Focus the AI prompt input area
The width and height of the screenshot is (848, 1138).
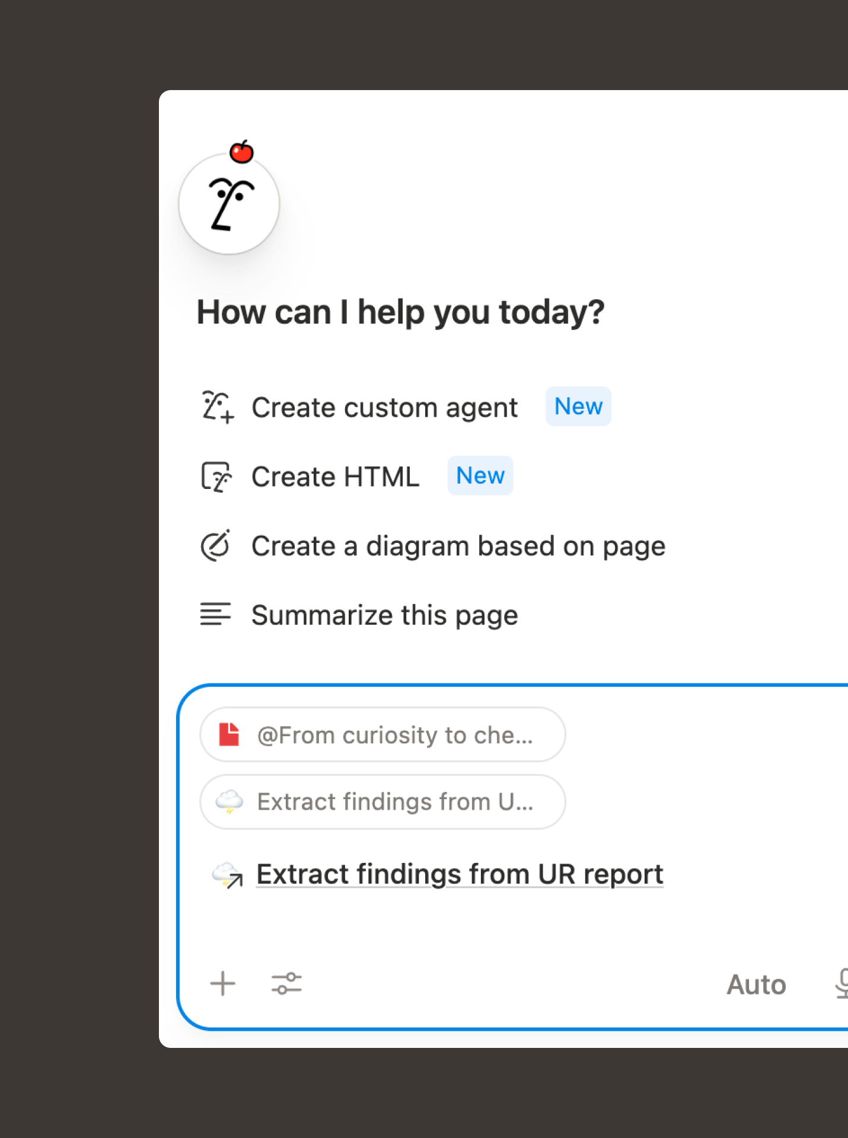click(x=513, y=857)
